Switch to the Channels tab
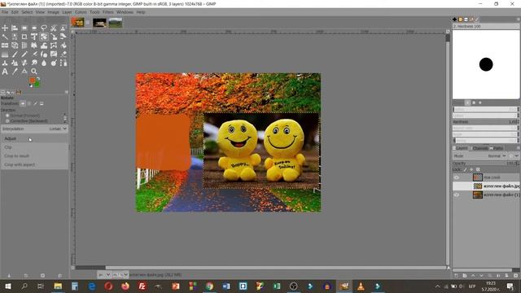Viewport: 521px width, 293px height. coord(479,148)
